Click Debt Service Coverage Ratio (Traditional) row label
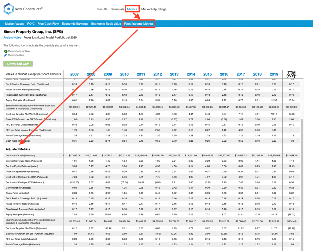The image size is (313, 251). tap(27, 84)
